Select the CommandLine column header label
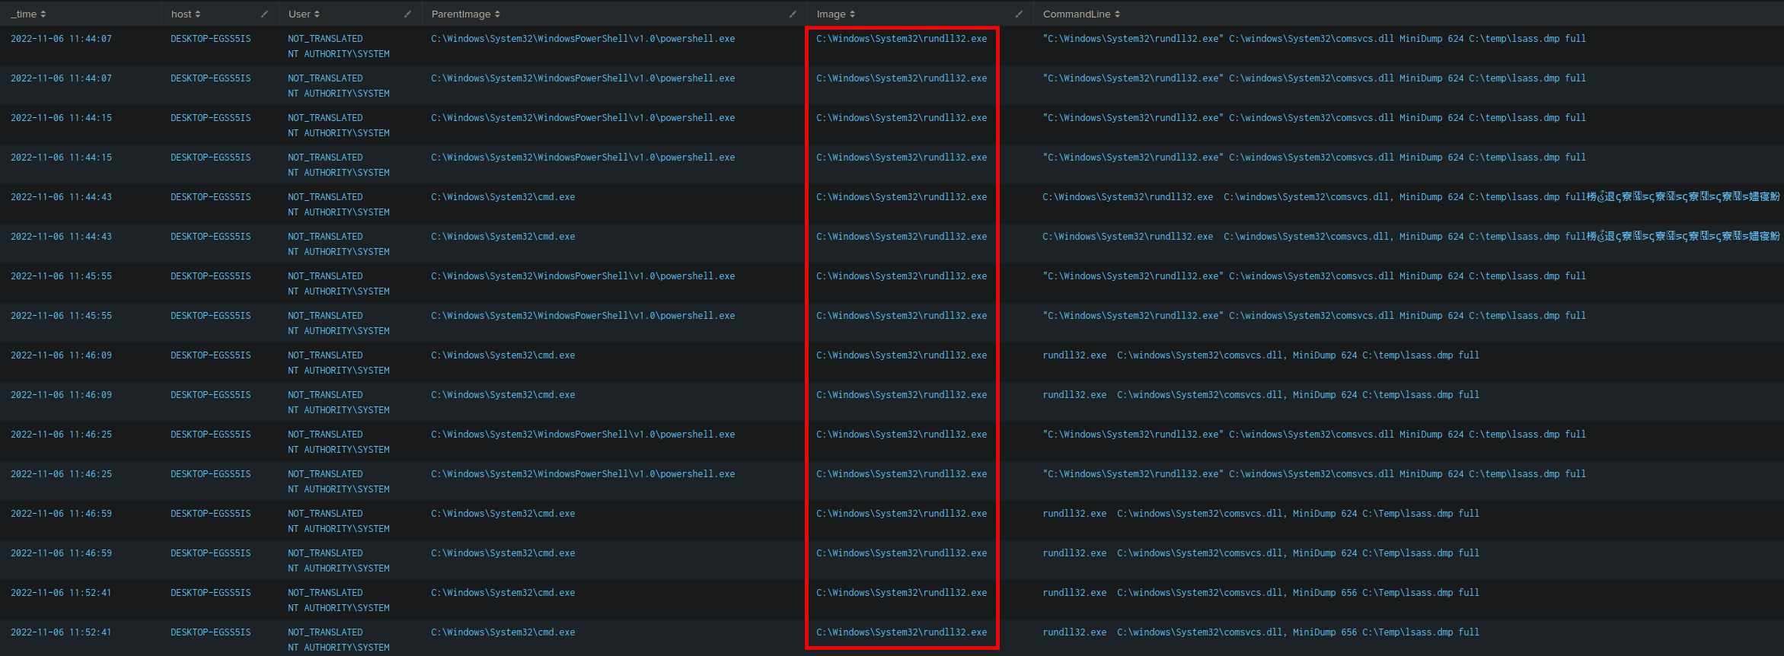The height and width of the screenshot is (656, 1784). click(x=1076, y=14)
